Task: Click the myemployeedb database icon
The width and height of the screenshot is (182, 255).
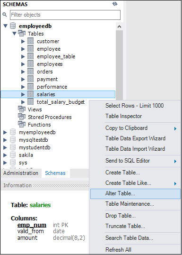Action: click(13, 132)
